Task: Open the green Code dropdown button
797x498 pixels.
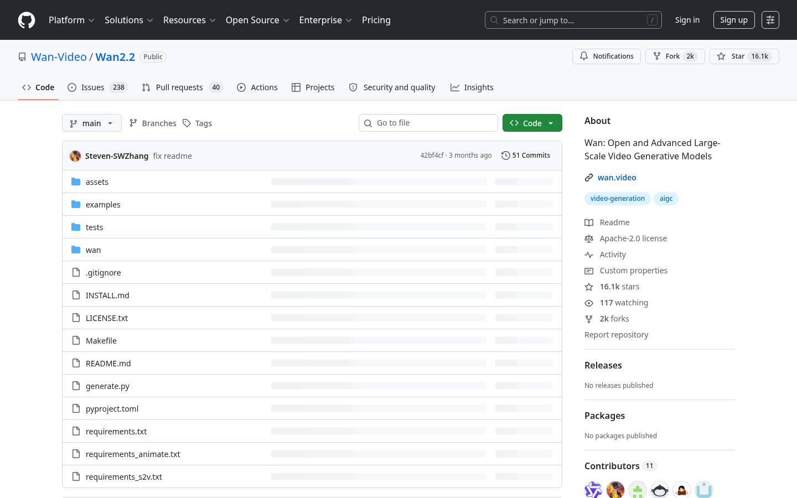Action: (532, 123)
